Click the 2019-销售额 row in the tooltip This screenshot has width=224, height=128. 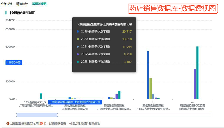point(104,31)
